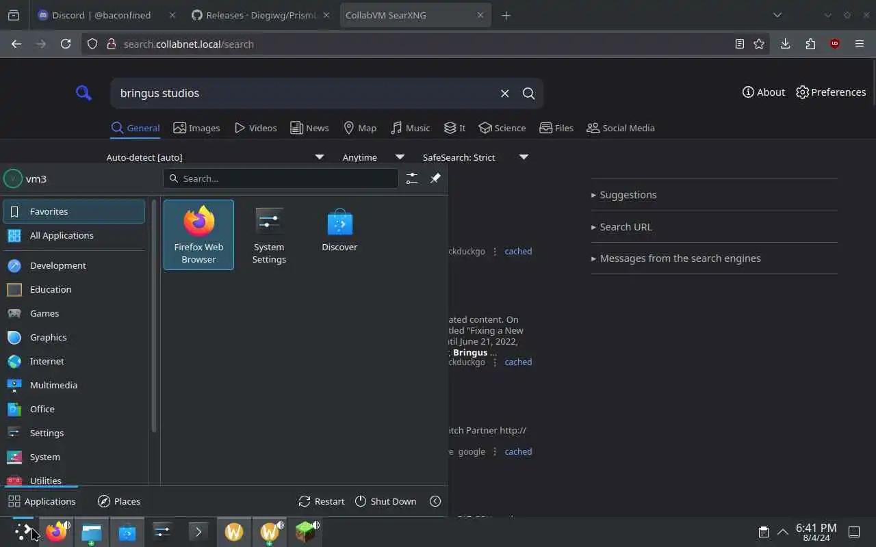Open the Games category
Viewport: 876px width, 547px height.
pyautogui.click(x=74, y=313)
